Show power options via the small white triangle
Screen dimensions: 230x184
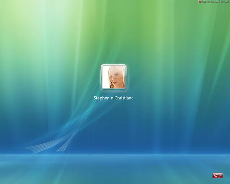(x=220, y=175)
